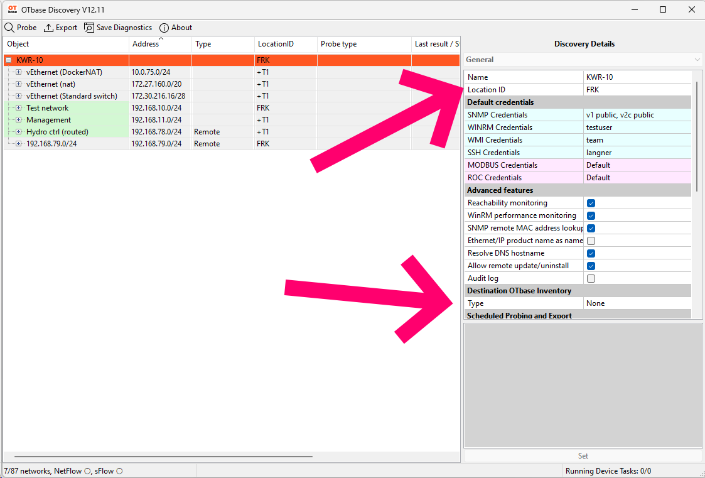
Task: Click SSH Credentials value langner
Action: tap(637, 153)
